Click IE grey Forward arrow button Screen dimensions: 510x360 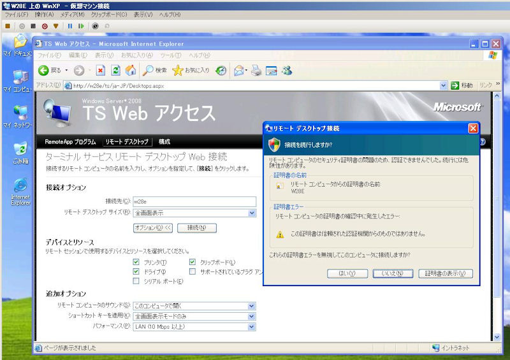(x=78, y=70)
